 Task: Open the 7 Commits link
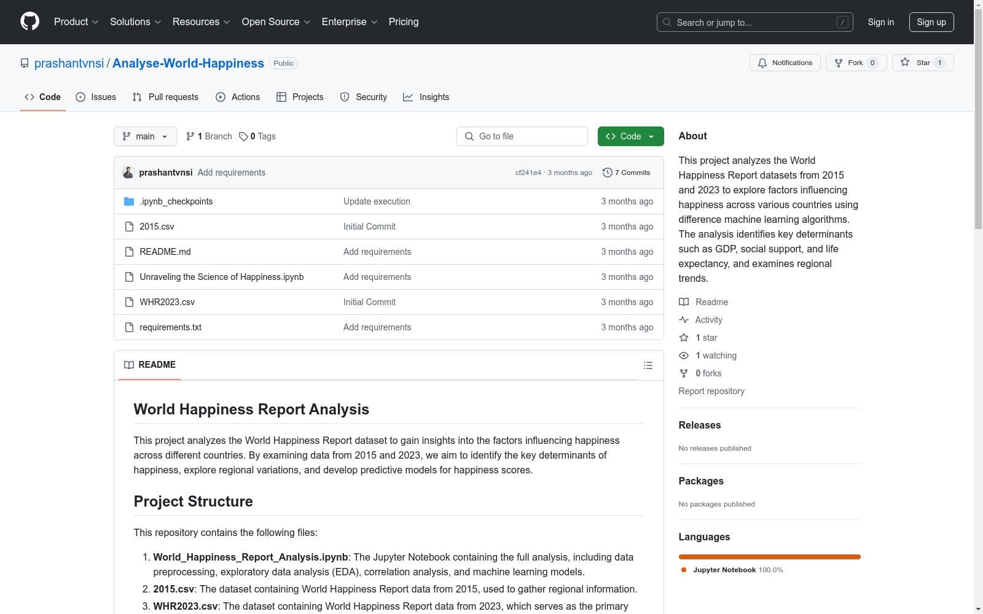tap(627, 173)
